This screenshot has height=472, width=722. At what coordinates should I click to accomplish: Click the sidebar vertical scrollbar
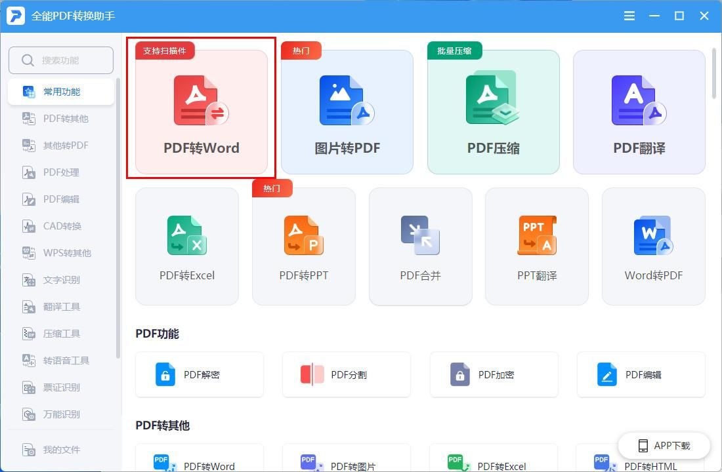coord(118,218)
